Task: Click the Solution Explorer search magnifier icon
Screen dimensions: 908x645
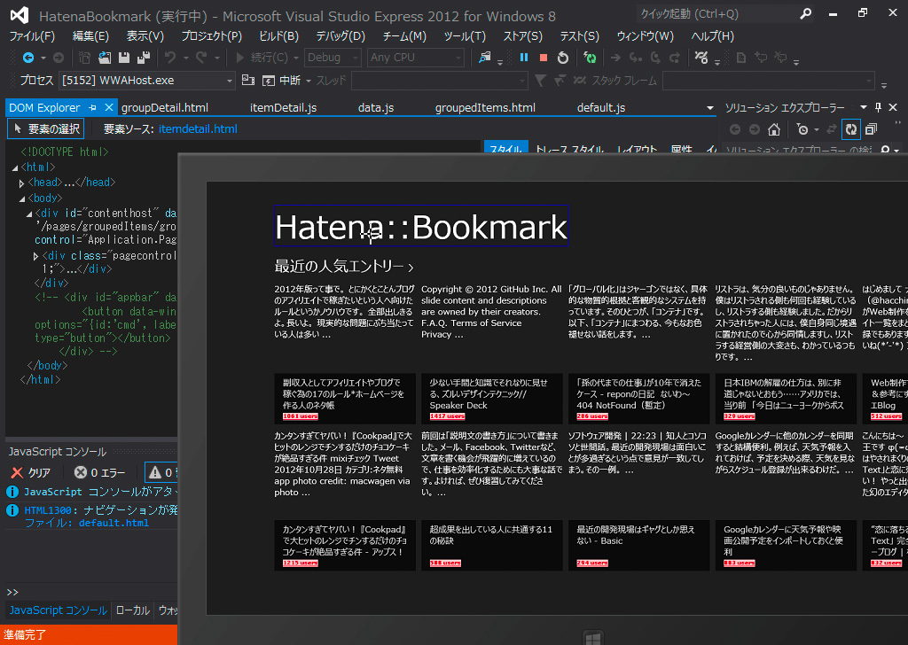Action: (886, 151)
